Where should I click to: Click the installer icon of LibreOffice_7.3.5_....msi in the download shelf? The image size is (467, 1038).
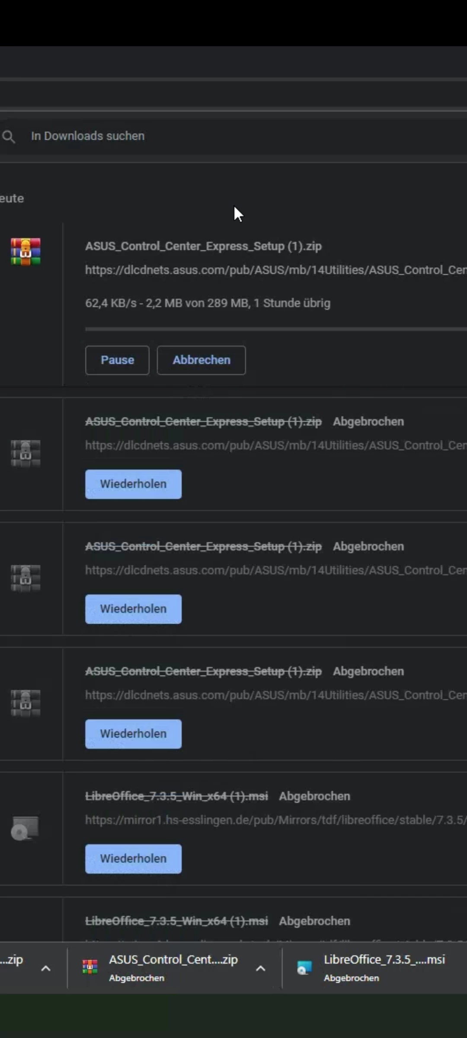[x=304, y=968]
